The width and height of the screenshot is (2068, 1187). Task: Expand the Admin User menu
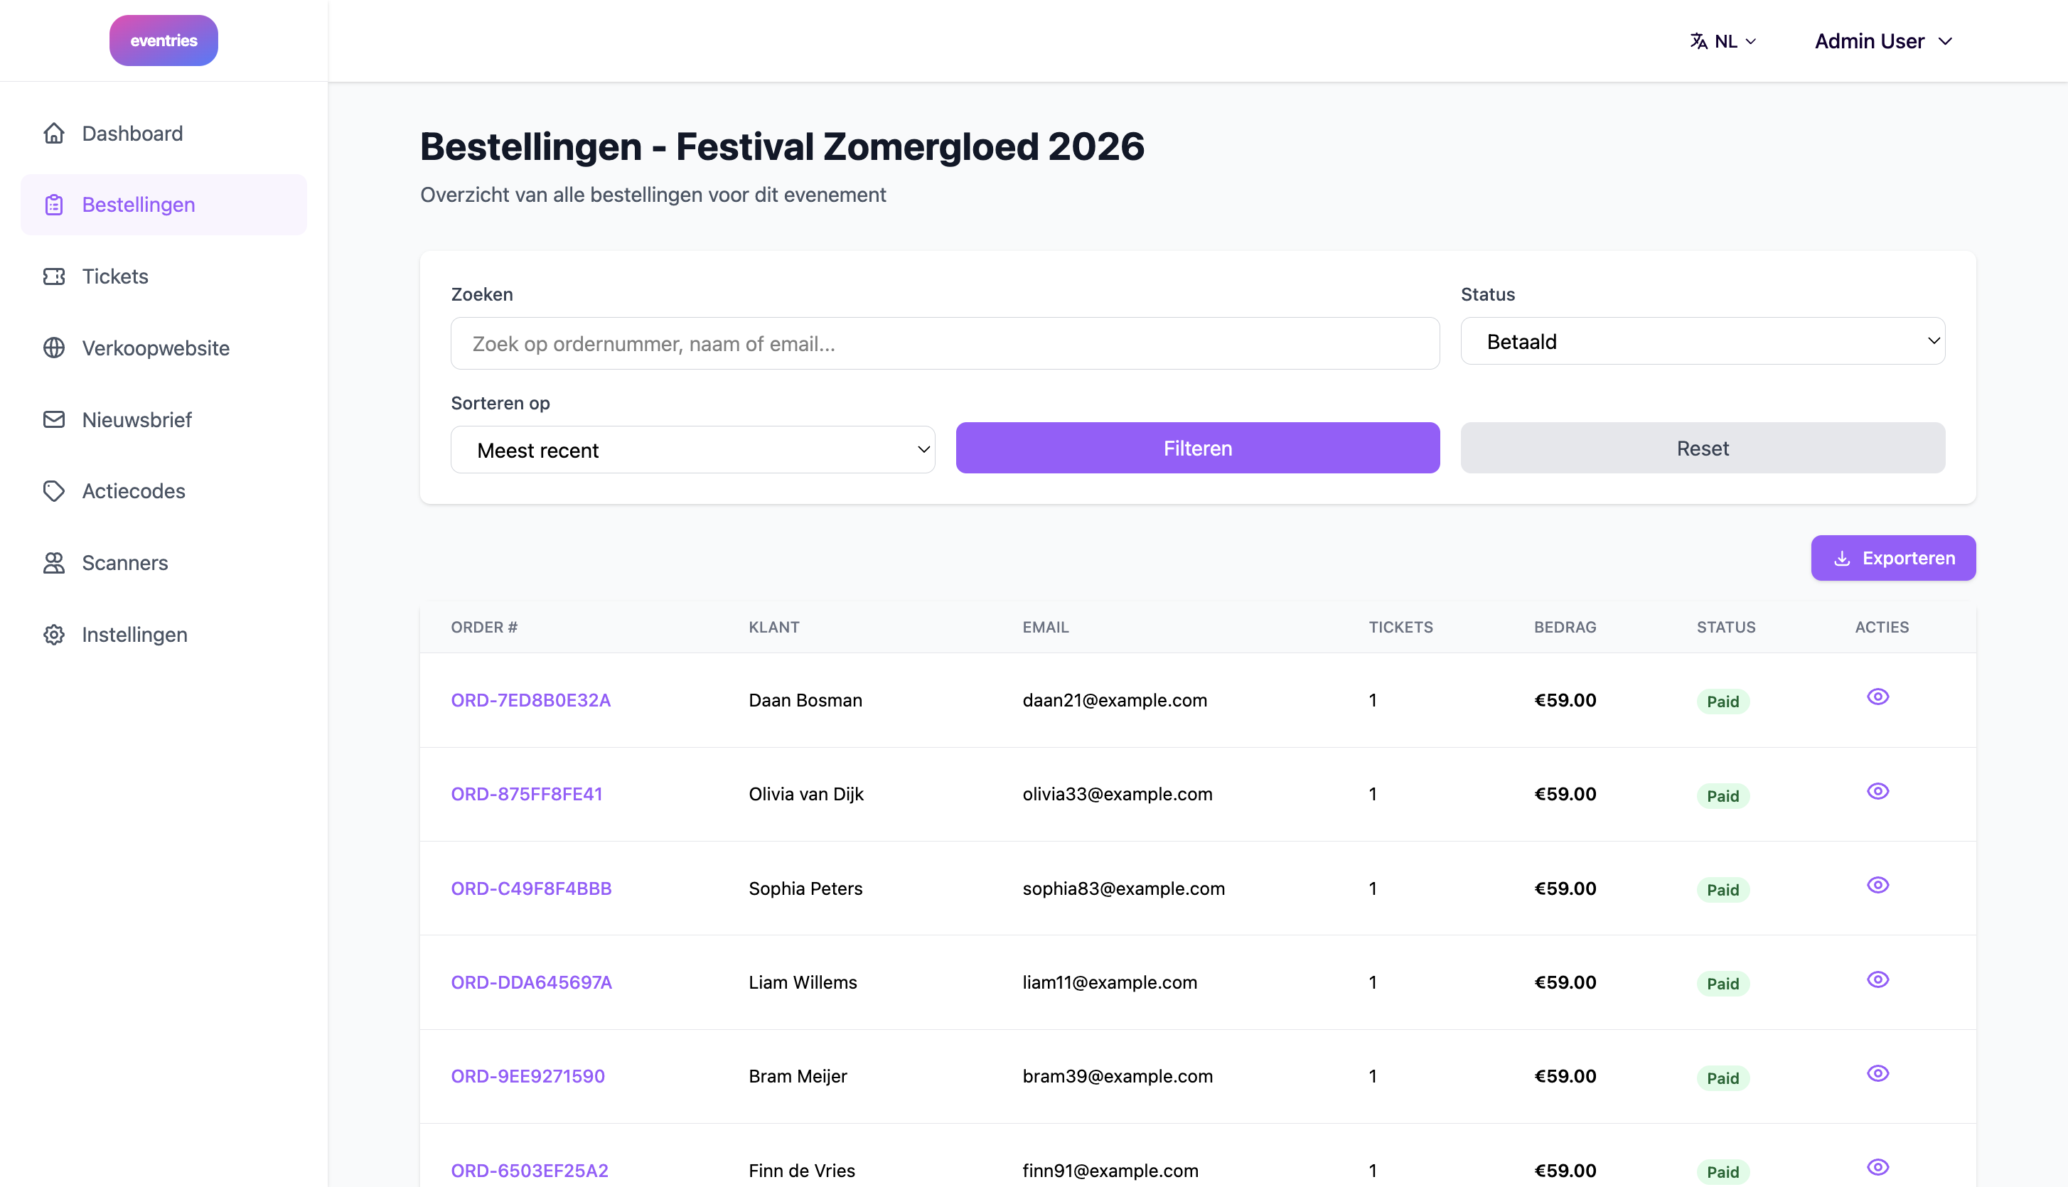coord(1884,41)
